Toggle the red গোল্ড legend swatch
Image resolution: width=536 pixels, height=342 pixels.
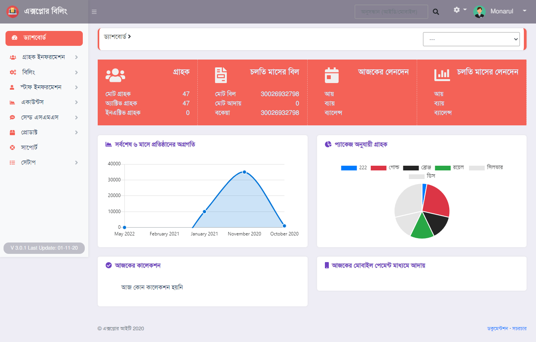coord(379,168)
